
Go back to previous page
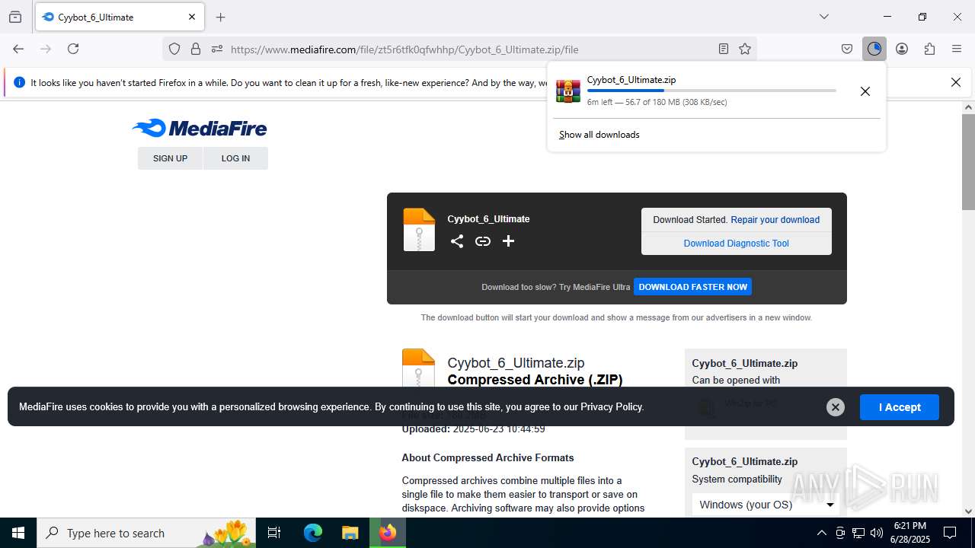(x=18, y=49)
